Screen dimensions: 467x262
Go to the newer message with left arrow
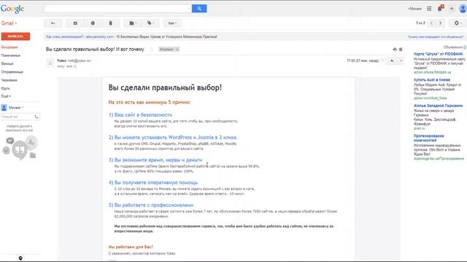(x=432, y=23)
